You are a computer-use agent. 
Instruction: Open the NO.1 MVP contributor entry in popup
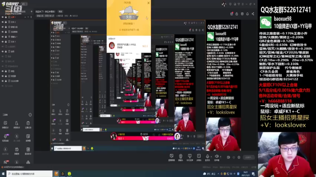pyautogui.click(x=129, y=46)
